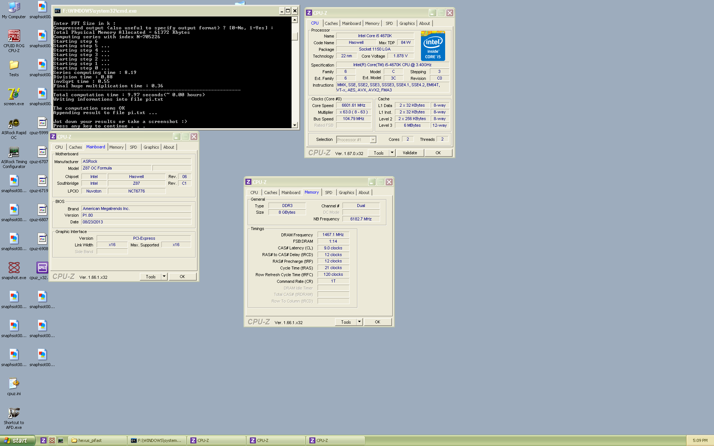
Task: Select the screen.exe desktop icon
Action: [14, 97]
